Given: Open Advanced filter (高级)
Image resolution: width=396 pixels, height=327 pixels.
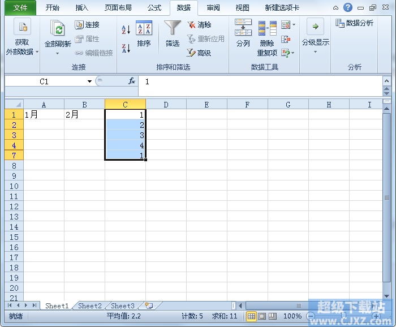Looking at the screenshot, I should pos(199,53).
